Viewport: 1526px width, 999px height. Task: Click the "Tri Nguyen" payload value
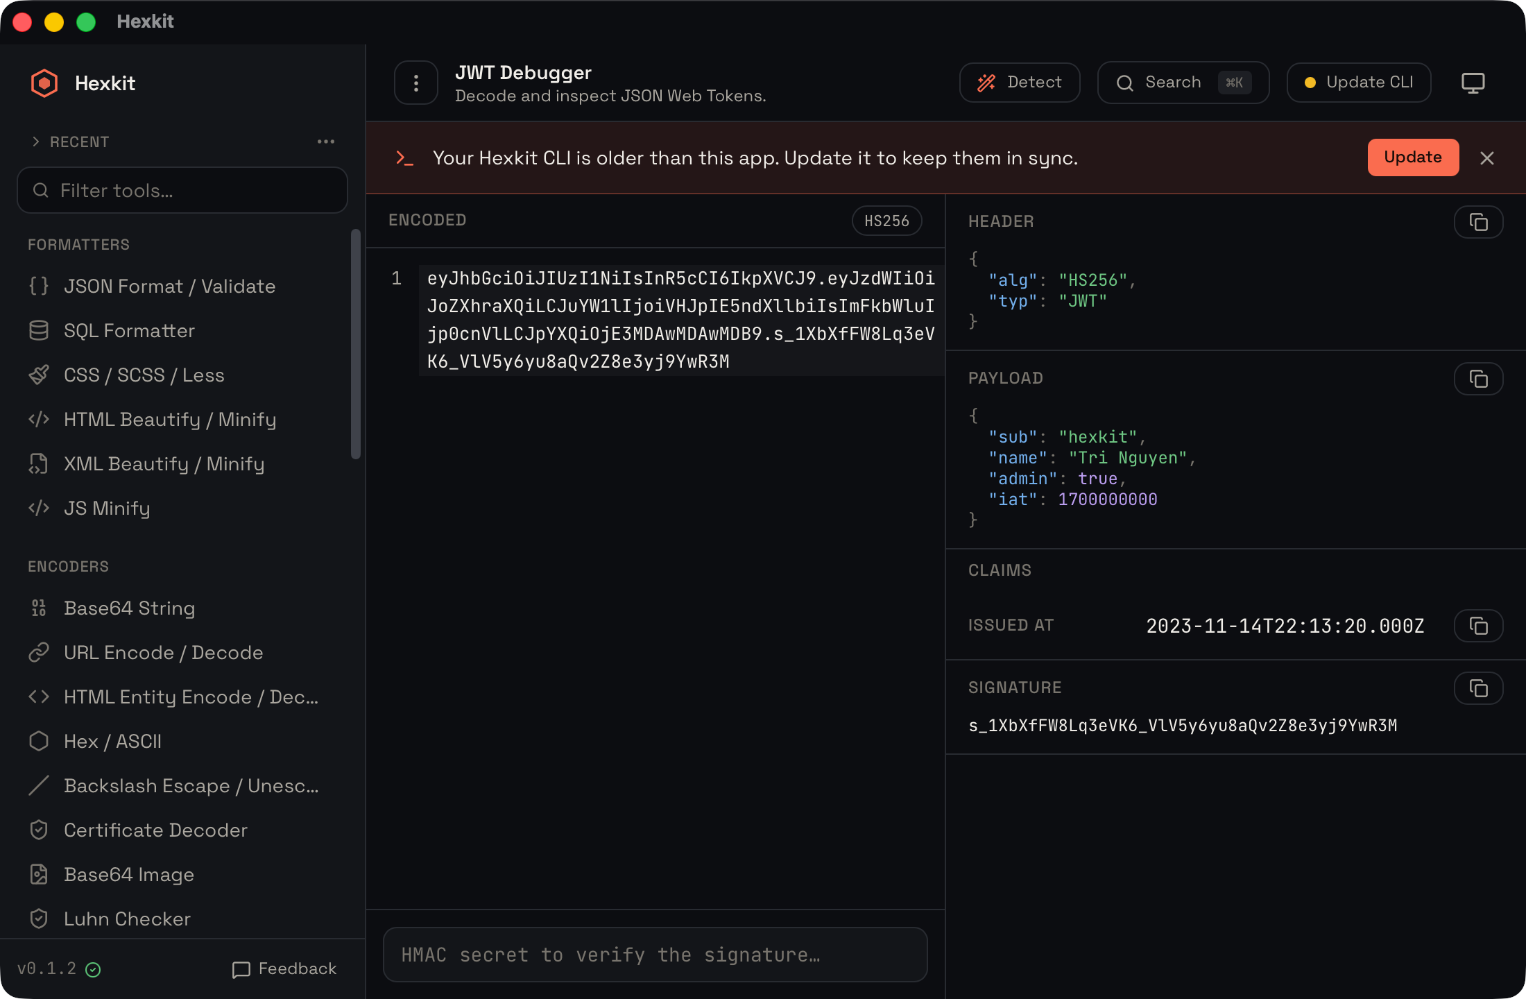(1128, 458)
